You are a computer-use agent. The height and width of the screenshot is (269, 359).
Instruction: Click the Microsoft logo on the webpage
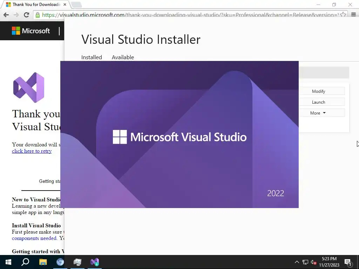[31, 31]
